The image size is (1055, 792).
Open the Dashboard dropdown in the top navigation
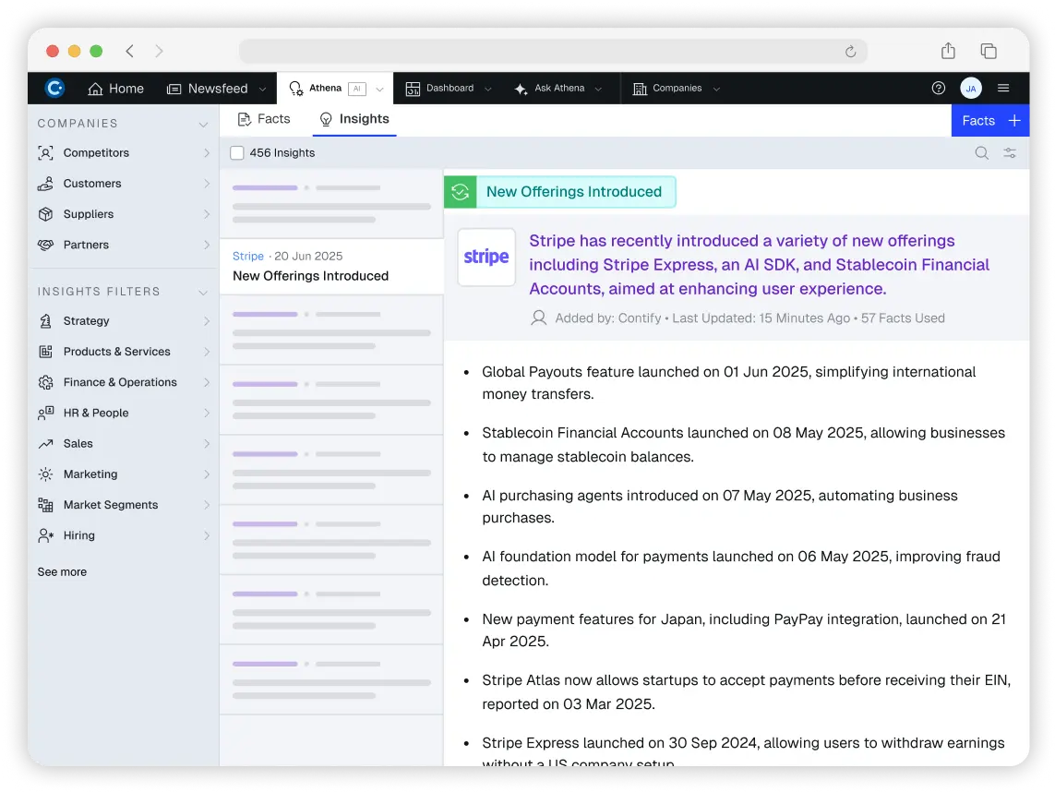pos(486,88)
